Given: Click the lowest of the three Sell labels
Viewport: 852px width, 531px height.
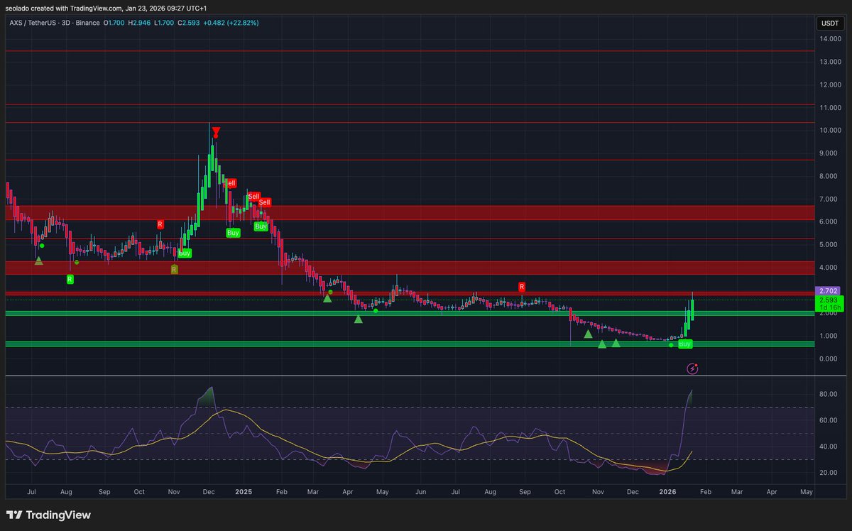Looking at the screenshot, I should (x=264, y=202).
